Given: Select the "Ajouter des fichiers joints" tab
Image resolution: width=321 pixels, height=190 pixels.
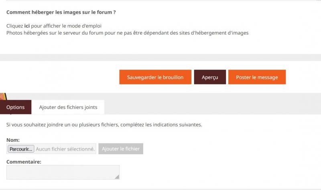Looking at the screenshot, I should [68, 107].
